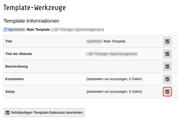Screen dimensions: 178x126
Task: Click 'Vollständigen Template-Datensatz bearbeiten' button
Action: (x=44, y=113)
